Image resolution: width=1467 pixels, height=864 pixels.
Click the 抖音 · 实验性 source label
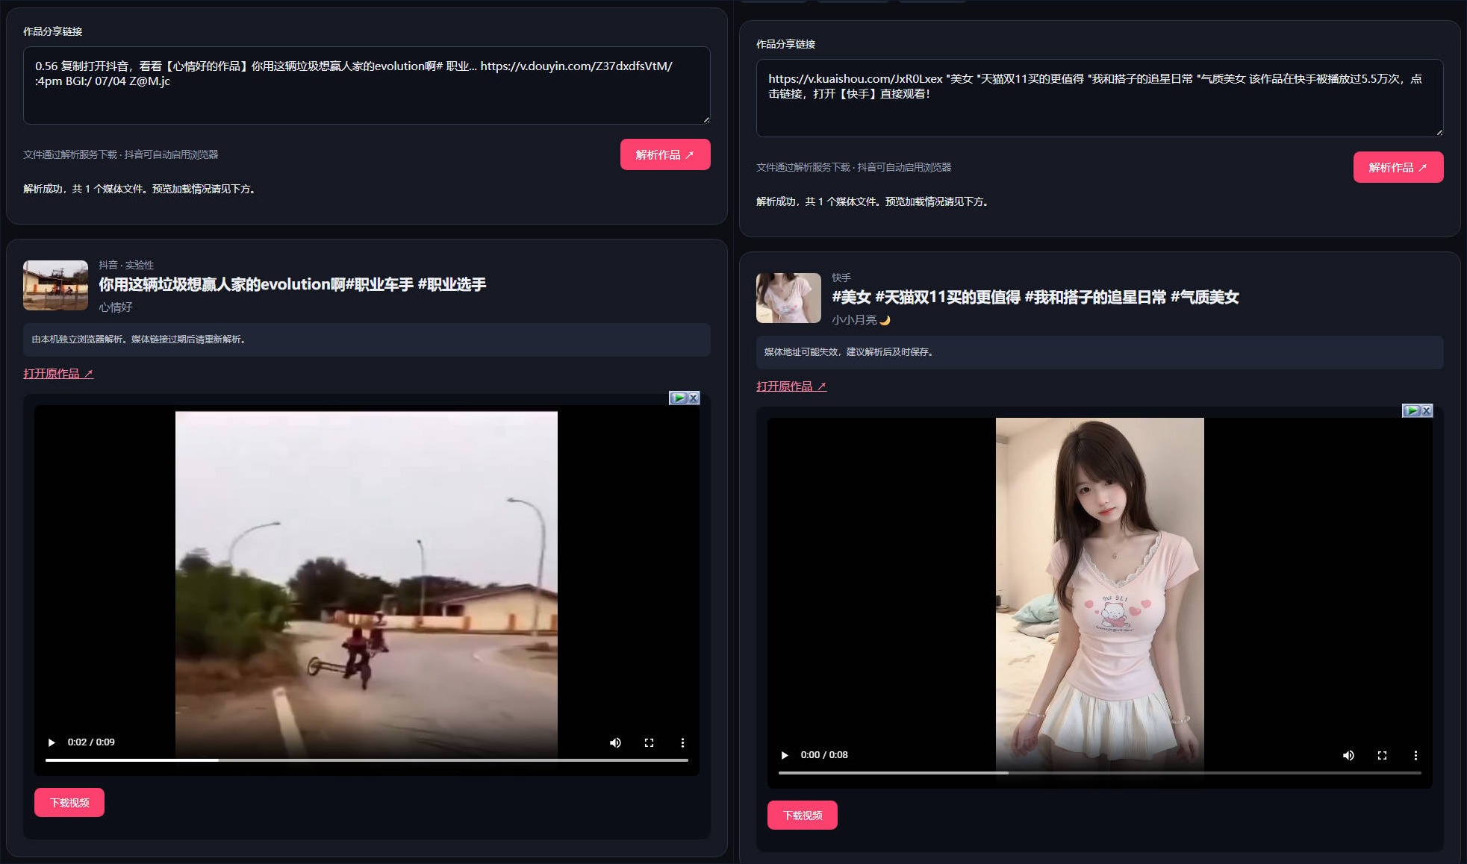[126, 265]
